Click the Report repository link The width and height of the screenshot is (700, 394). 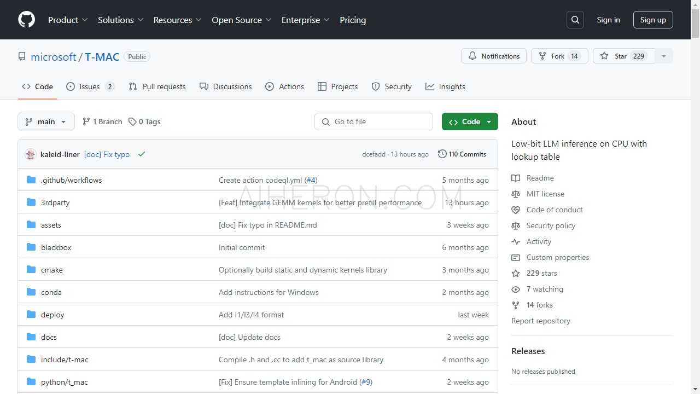tap(541, 321)
